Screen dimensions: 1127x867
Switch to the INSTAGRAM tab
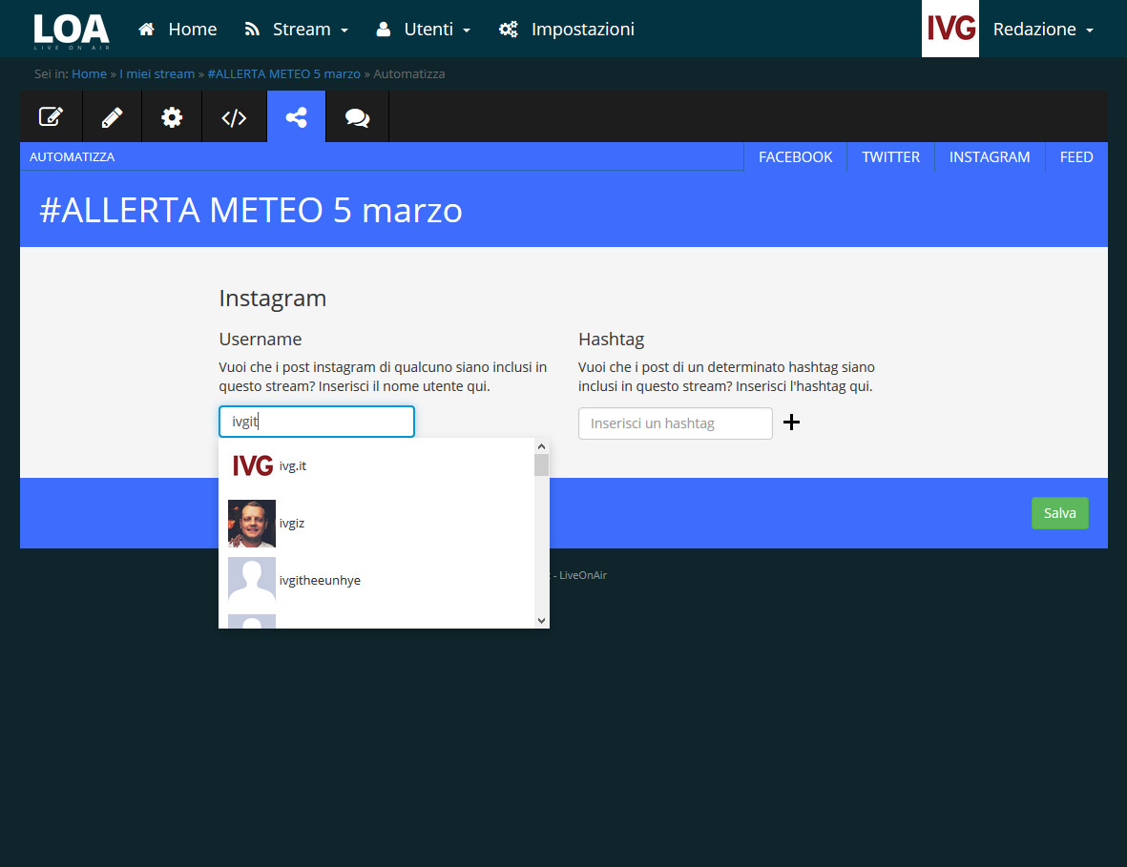point(989,157)
